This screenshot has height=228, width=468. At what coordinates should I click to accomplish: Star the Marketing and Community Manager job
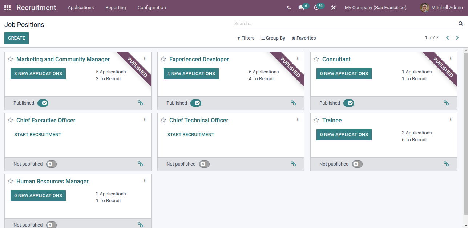(x=11, y=59)
